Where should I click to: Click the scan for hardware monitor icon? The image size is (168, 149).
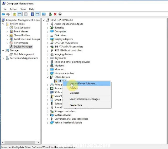44,14
